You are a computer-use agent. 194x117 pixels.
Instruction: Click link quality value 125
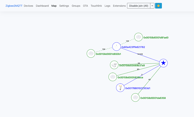click(x=127, y=41)
